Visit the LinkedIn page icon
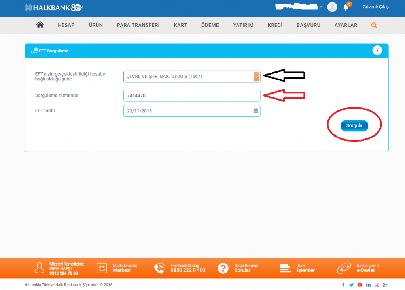This screenshot has height=290, width=405. (368, 285)
